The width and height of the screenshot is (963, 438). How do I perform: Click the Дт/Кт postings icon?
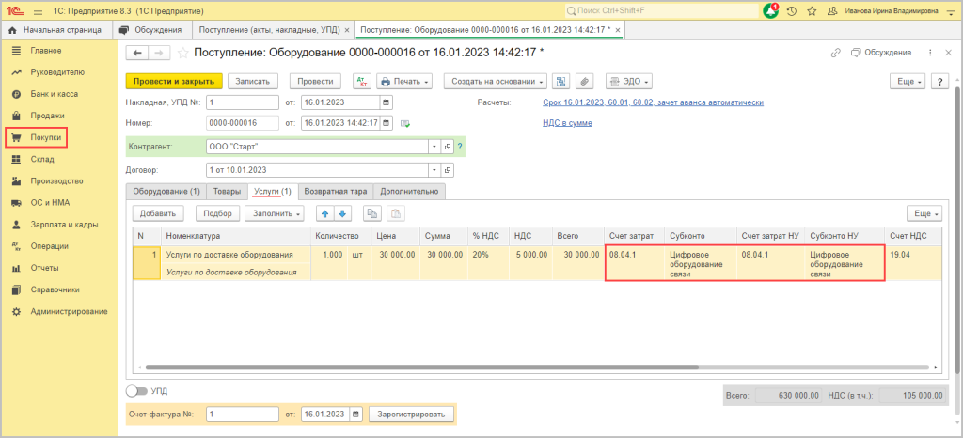[362, 82]
